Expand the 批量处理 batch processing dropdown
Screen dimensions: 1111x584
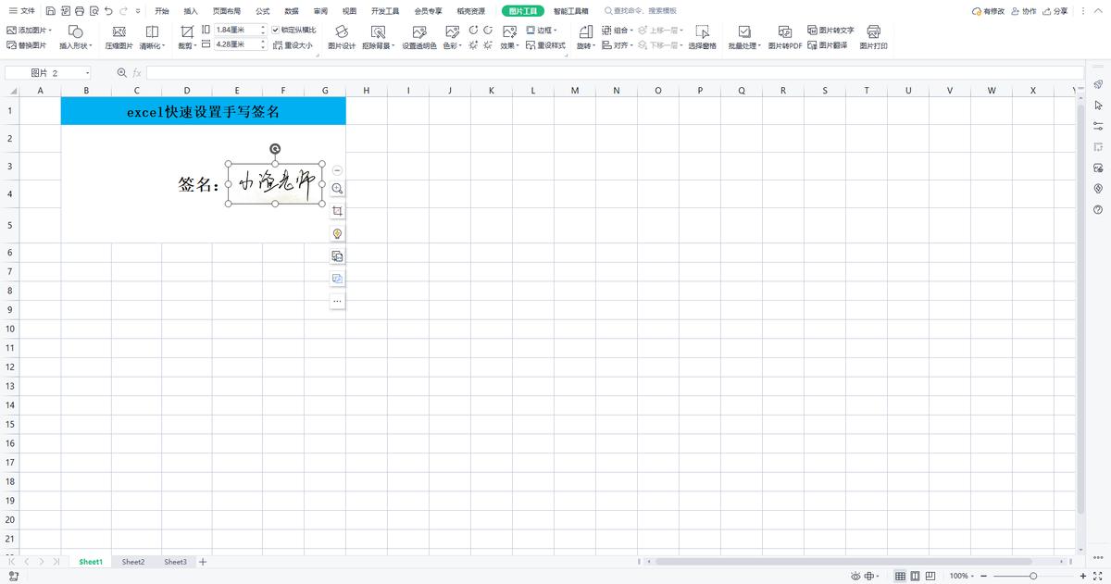click(x=744, y=45)
